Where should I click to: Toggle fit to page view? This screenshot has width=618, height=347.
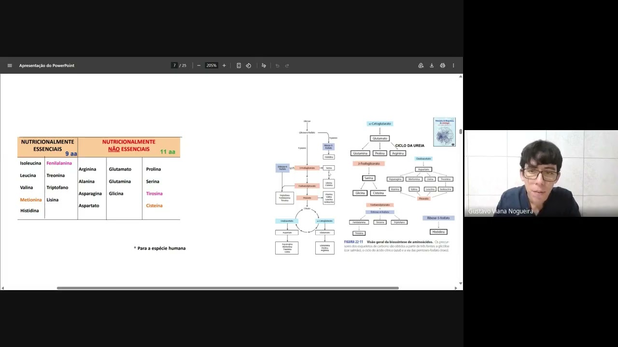pyautogui.click(x=239, y=66)
